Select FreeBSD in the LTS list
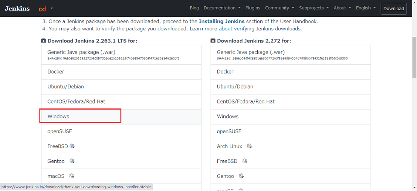 coord(121,146)
